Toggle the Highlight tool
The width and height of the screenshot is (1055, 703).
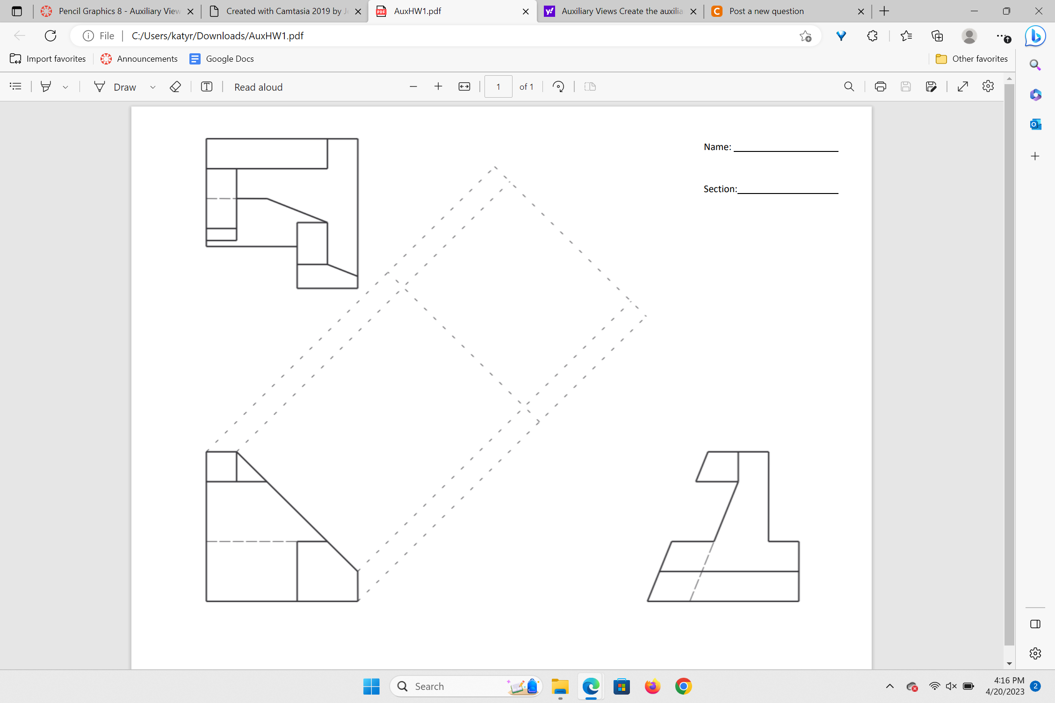[46, 87]
